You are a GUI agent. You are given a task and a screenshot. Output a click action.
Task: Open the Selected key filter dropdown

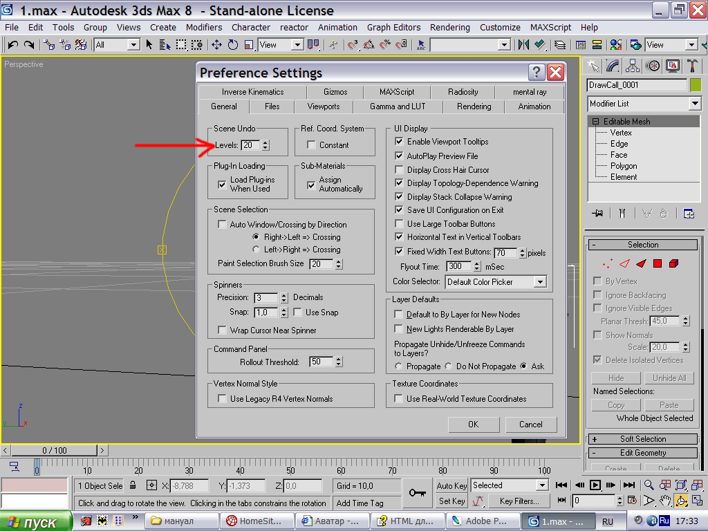(542, 485)
